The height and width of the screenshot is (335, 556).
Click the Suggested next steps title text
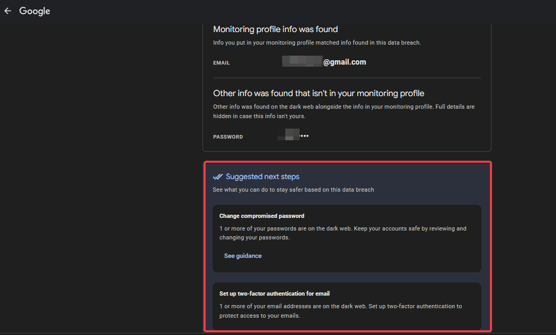262,176
